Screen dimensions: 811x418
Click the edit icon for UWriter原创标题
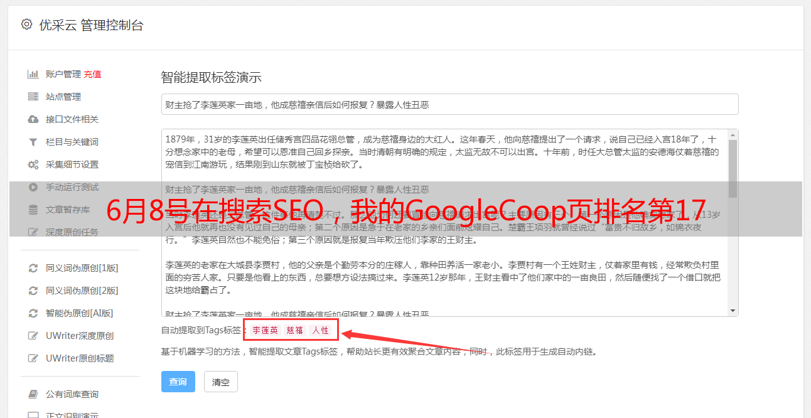[x=33, y=358]
